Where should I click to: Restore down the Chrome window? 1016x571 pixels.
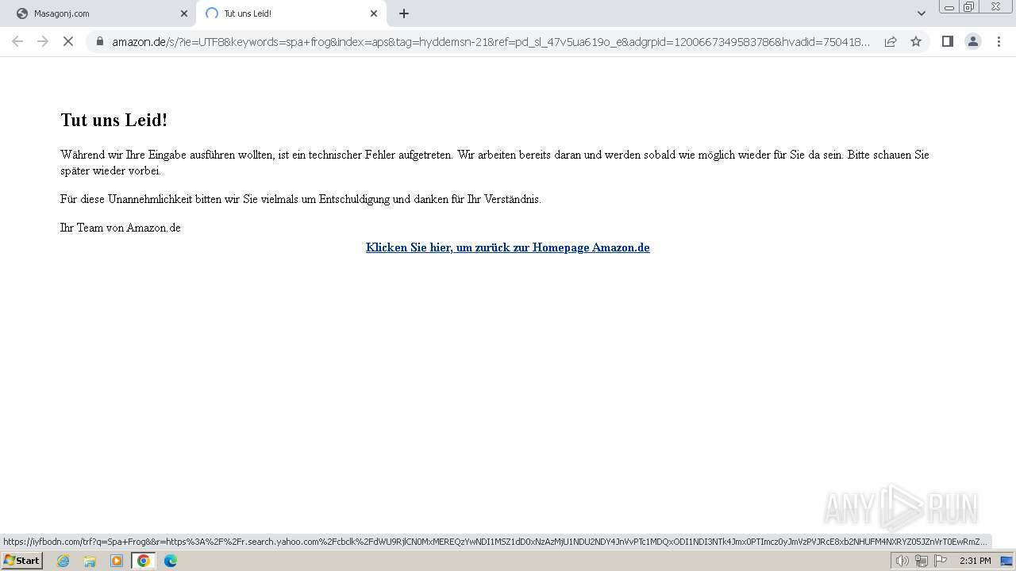pos(969,7)
